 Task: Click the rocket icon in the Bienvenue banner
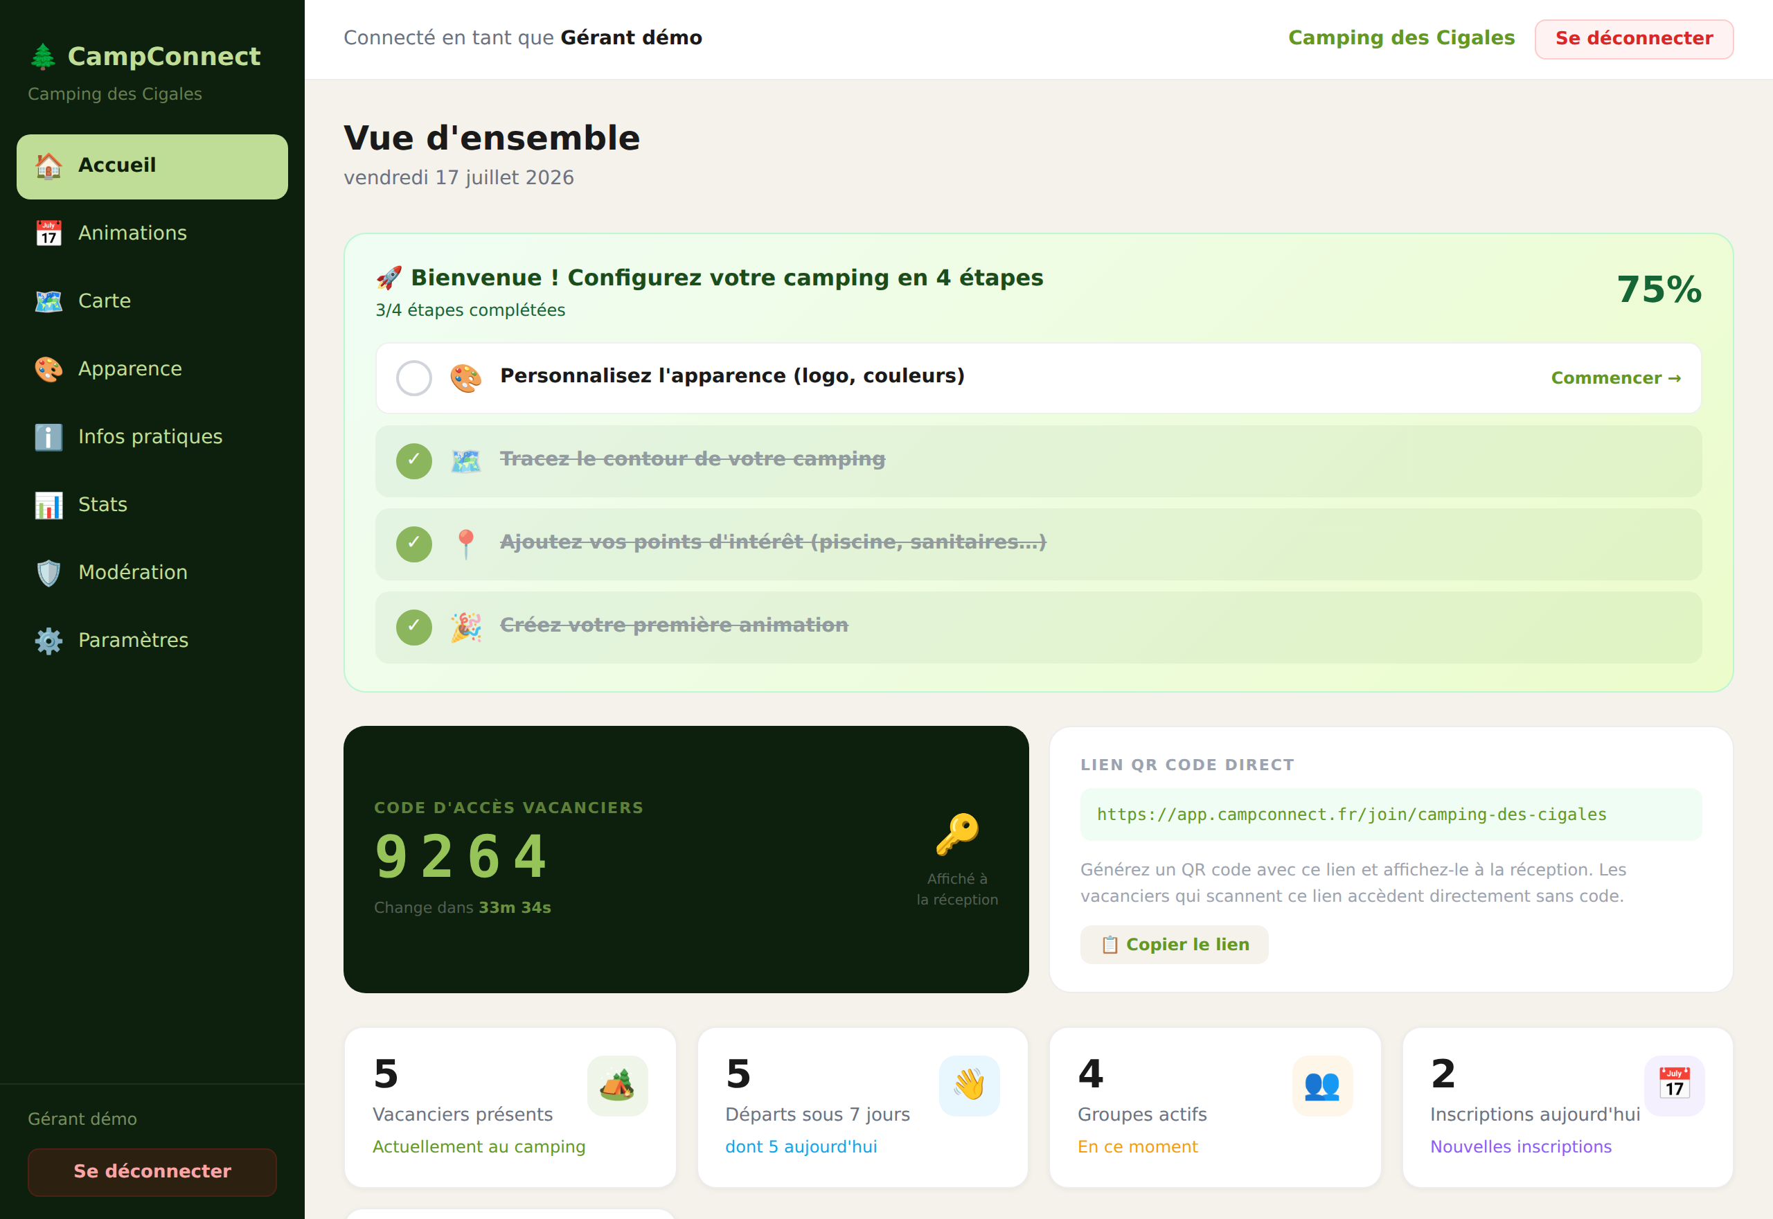389,278
